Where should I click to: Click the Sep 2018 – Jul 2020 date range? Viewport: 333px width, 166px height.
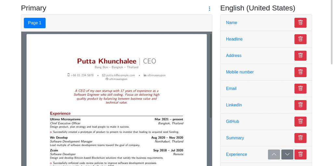(168, 150)
